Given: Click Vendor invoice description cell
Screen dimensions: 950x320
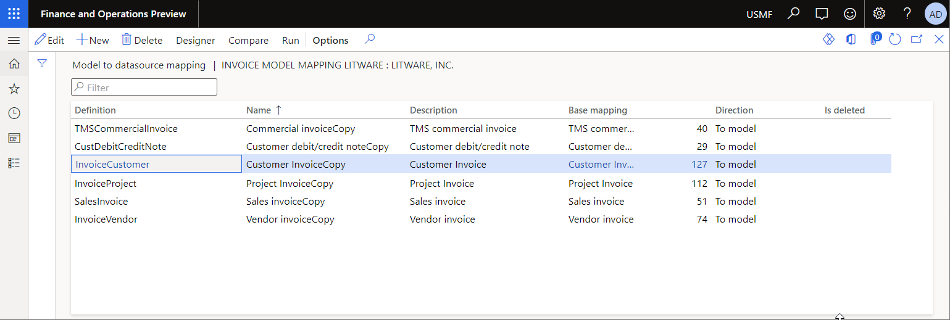Looking at the screenshot, I should (x=443, y=219).
